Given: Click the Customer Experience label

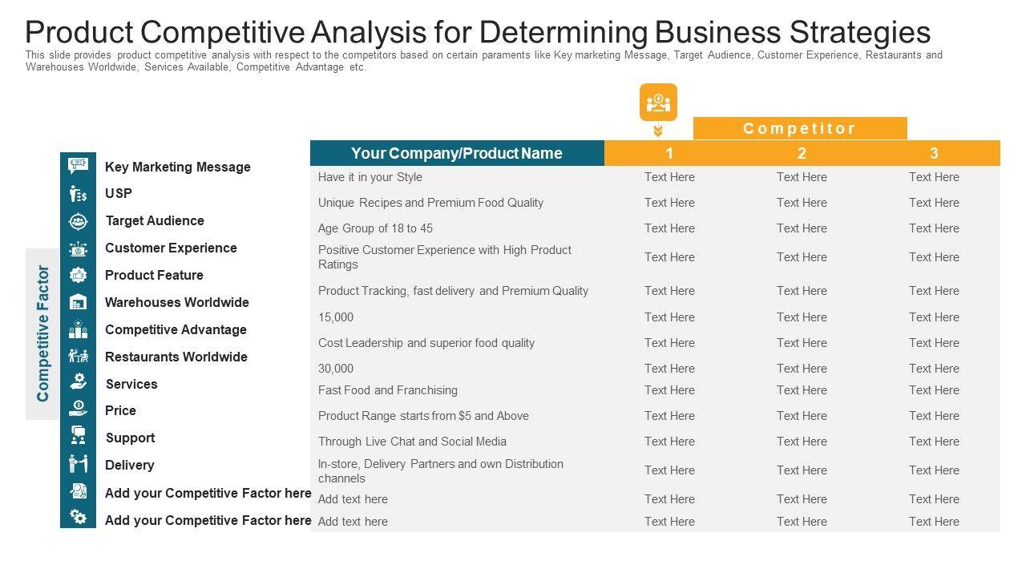Looking at the screenshot, I should pyautogui.click(x=171, y=248).
